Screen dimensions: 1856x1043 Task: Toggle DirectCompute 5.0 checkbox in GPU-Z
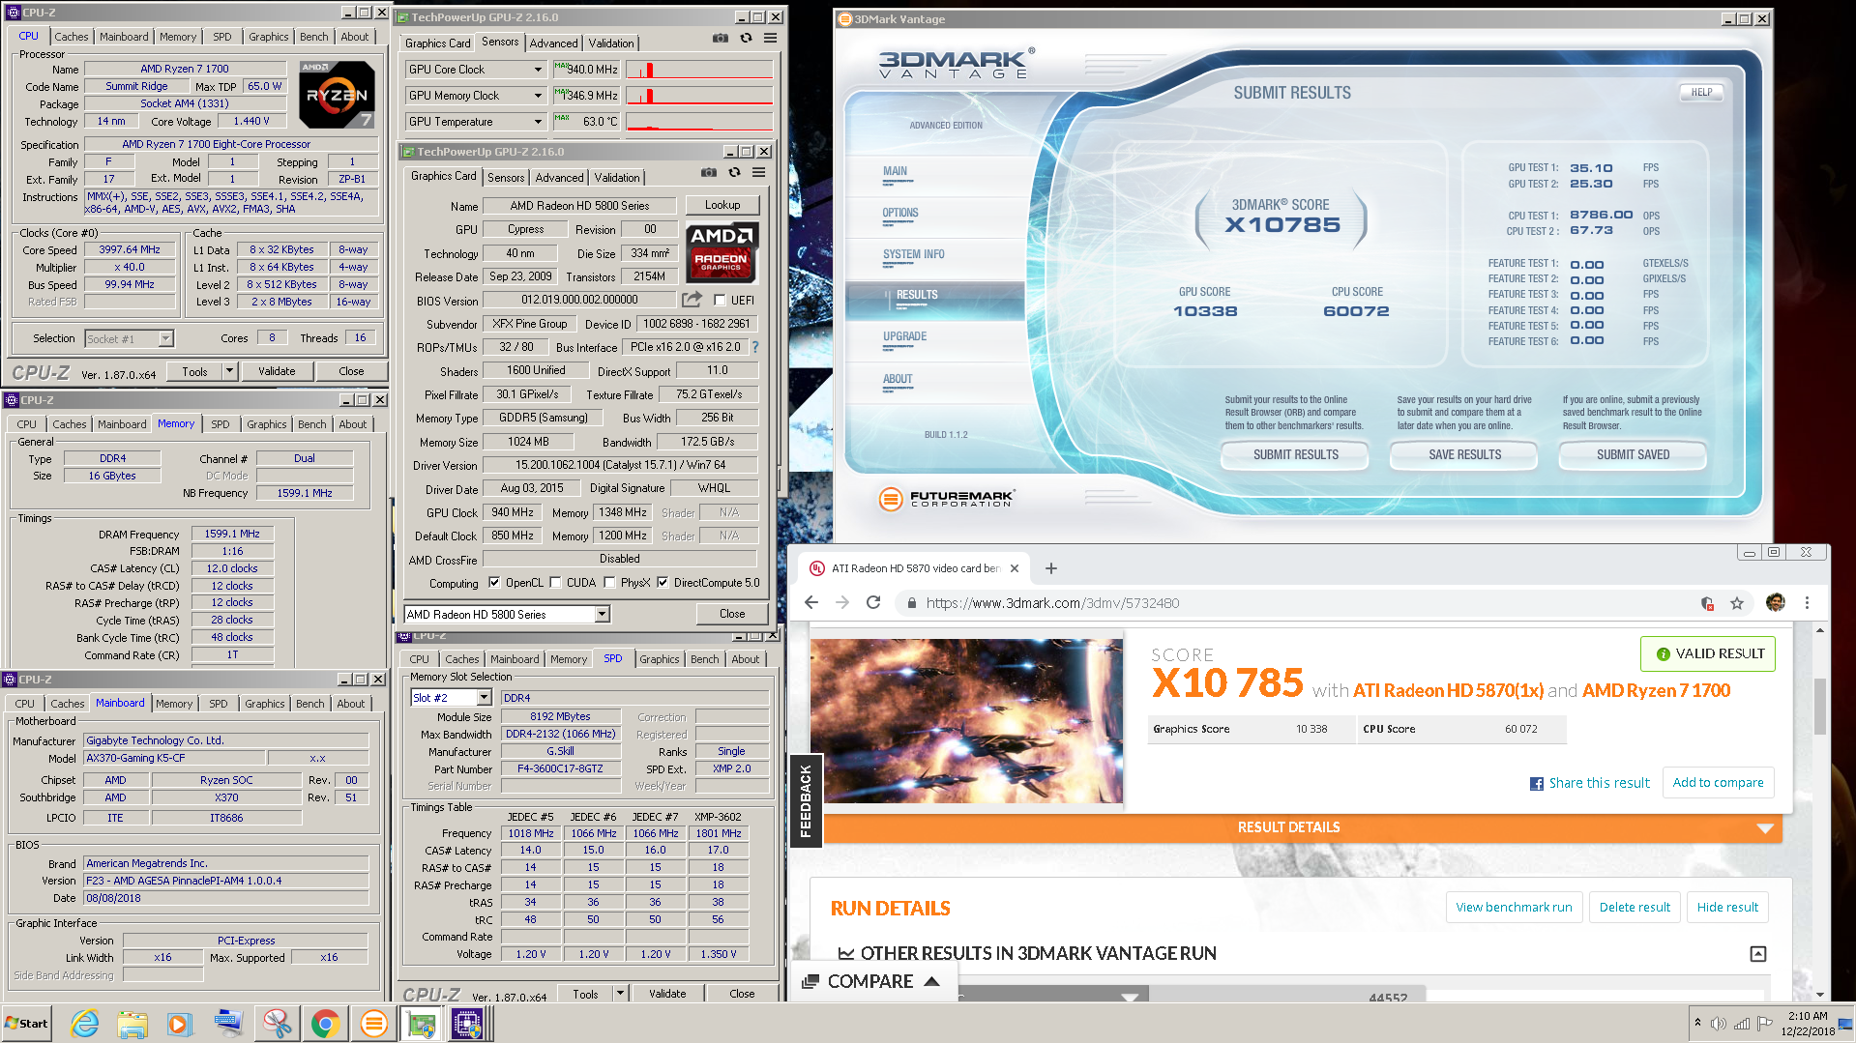(663, 583)
